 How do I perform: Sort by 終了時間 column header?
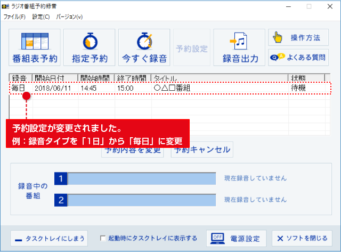(133, 78)
